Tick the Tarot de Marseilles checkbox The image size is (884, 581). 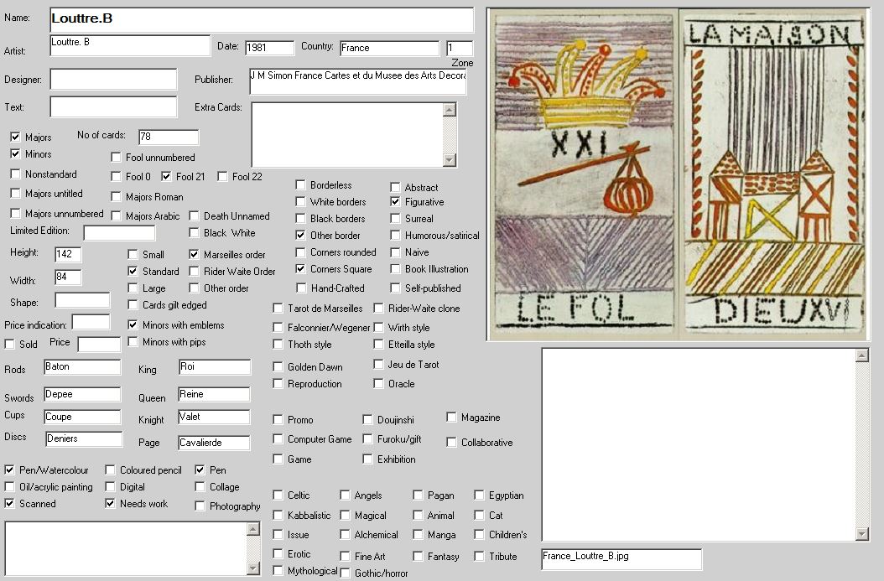[x=278, y=309]
